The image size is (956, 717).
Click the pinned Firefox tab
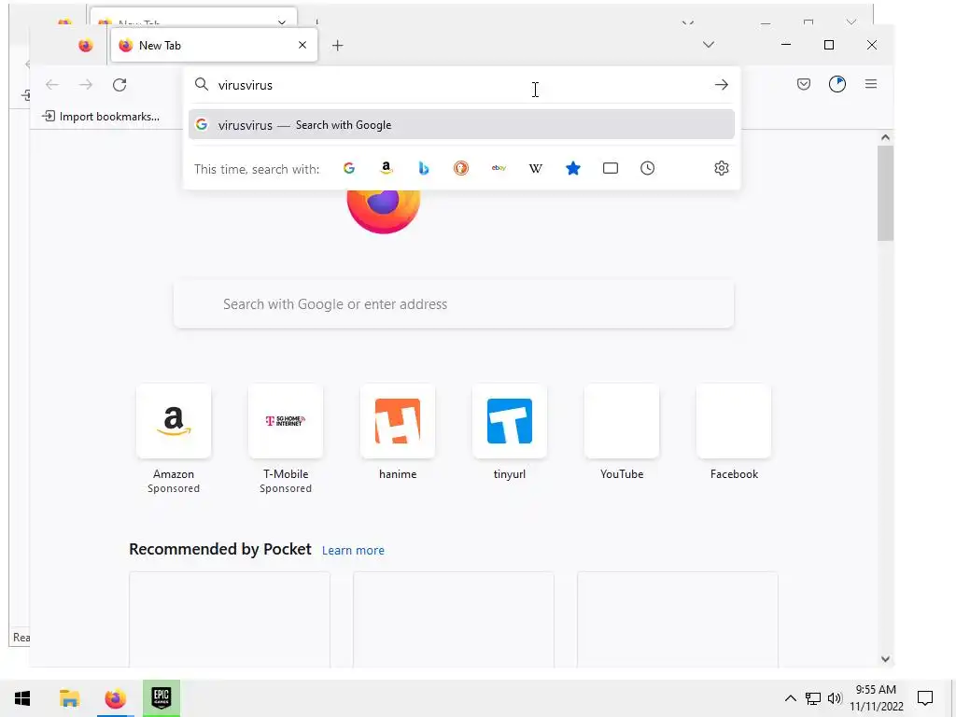point(85,45)
